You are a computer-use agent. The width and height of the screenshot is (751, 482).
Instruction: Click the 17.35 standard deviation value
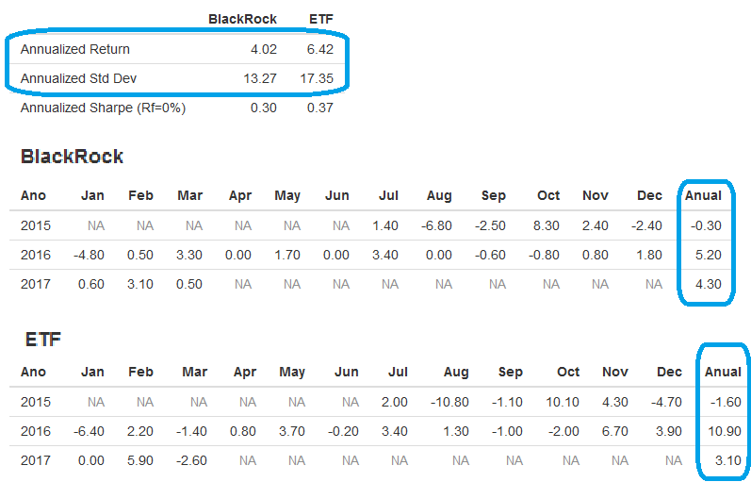(x=317, y=78)
